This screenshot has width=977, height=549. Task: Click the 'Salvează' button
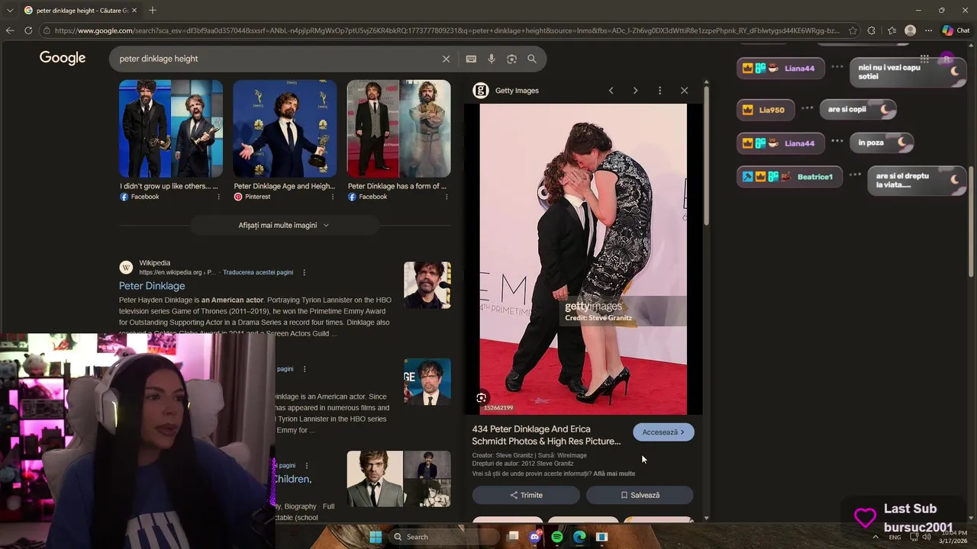click(x=640, y=495)
